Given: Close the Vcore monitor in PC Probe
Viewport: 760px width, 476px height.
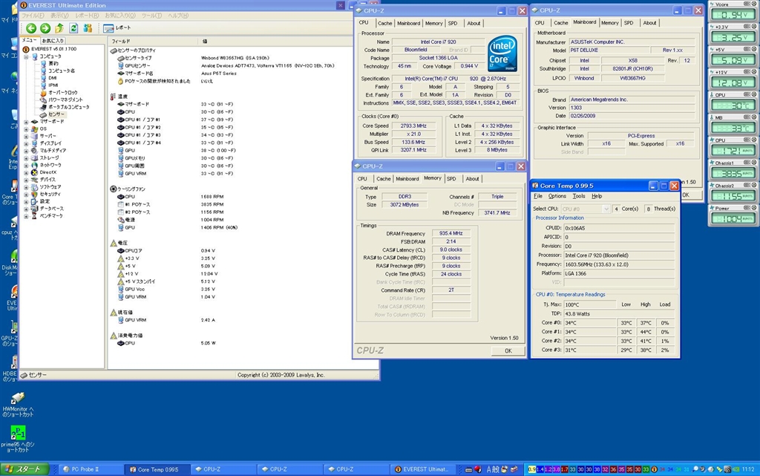Looking at the screenshot, I should coord(754,4).
